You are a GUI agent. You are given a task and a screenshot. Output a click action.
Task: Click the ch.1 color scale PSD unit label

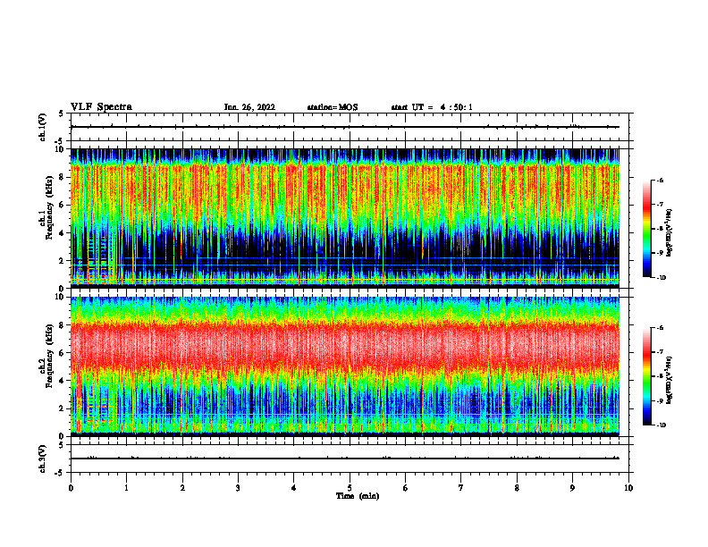[x=670, y=232]
